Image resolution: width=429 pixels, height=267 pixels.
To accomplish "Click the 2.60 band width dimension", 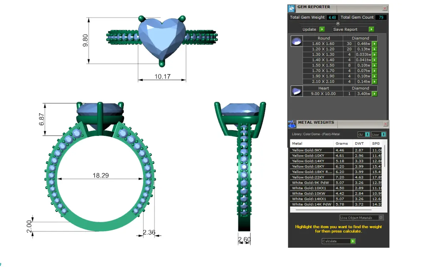I will 245,239.
